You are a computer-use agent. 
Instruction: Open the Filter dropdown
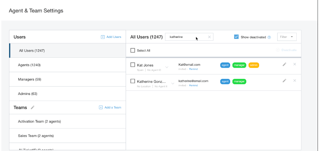[287, 37]
